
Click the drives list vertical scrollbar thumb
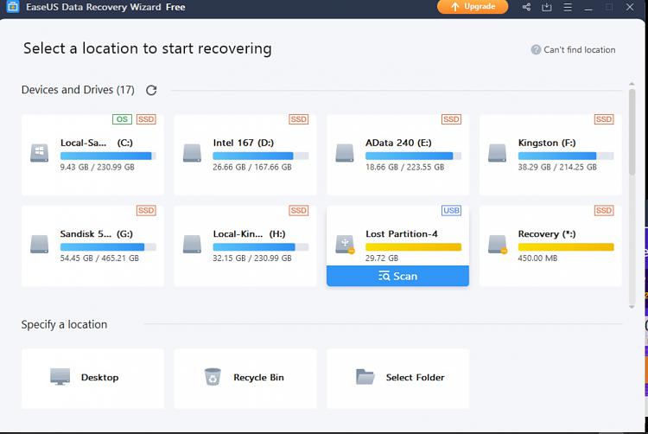tap(632, 131)
